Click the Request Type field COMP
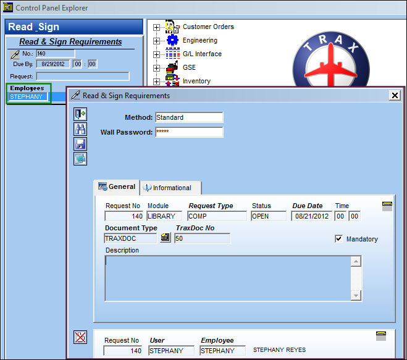Viewport: 407px width, 360px height. click(217, 216)
